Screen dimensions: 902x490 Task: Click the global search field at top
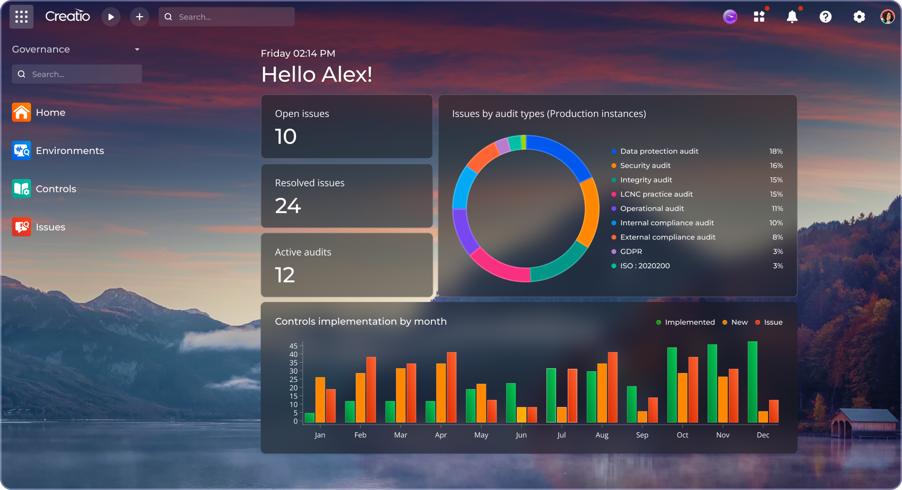tap(227, 16)
